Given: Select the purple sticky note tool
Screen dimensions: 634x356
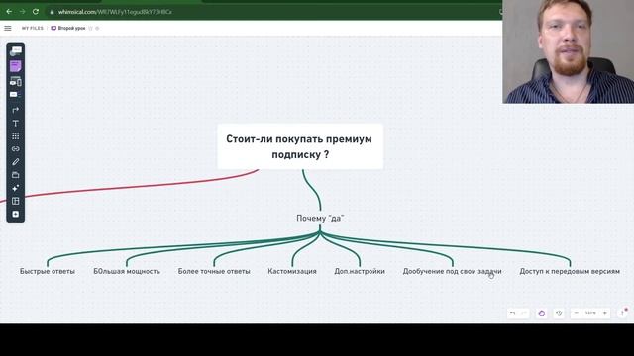Looking at the screenshot, I should click(16, 66).
